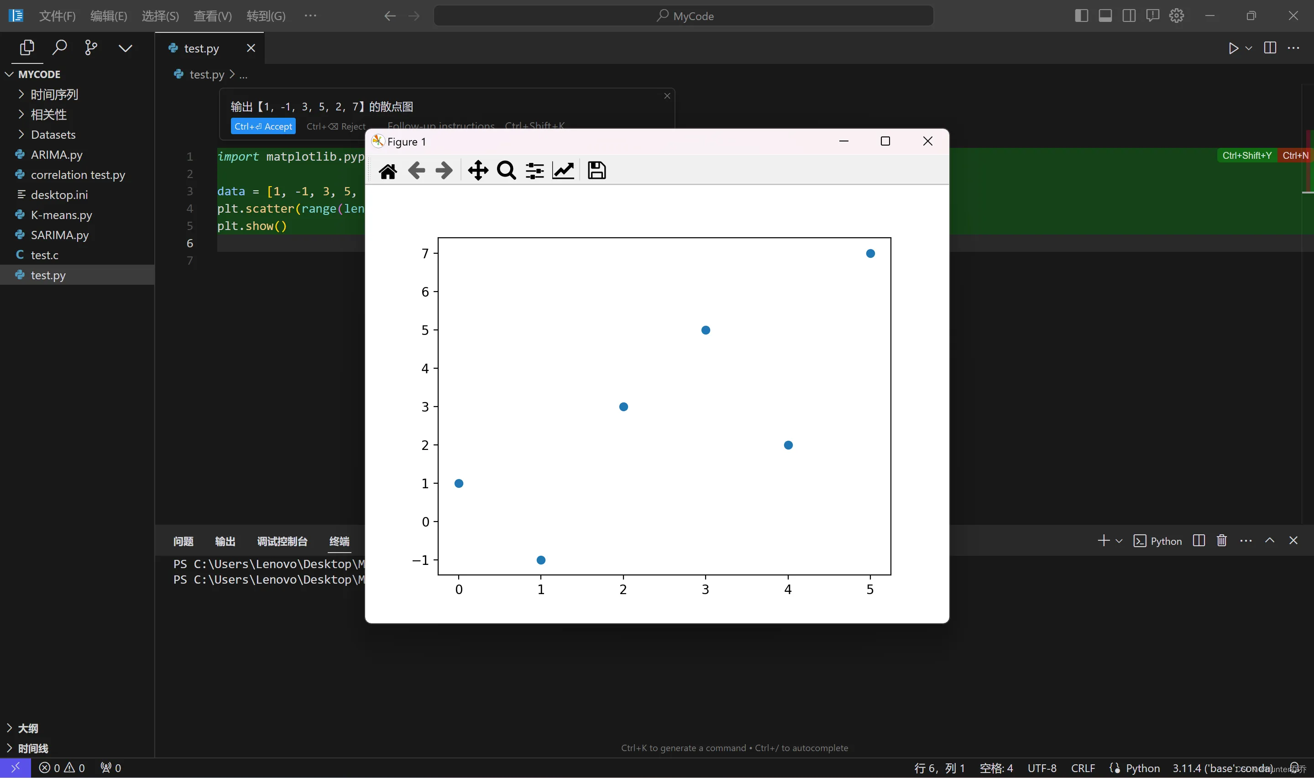Kill terminal with the trash icon
The height and width of the screenshot is (778, 1314).
(1221, 541)
